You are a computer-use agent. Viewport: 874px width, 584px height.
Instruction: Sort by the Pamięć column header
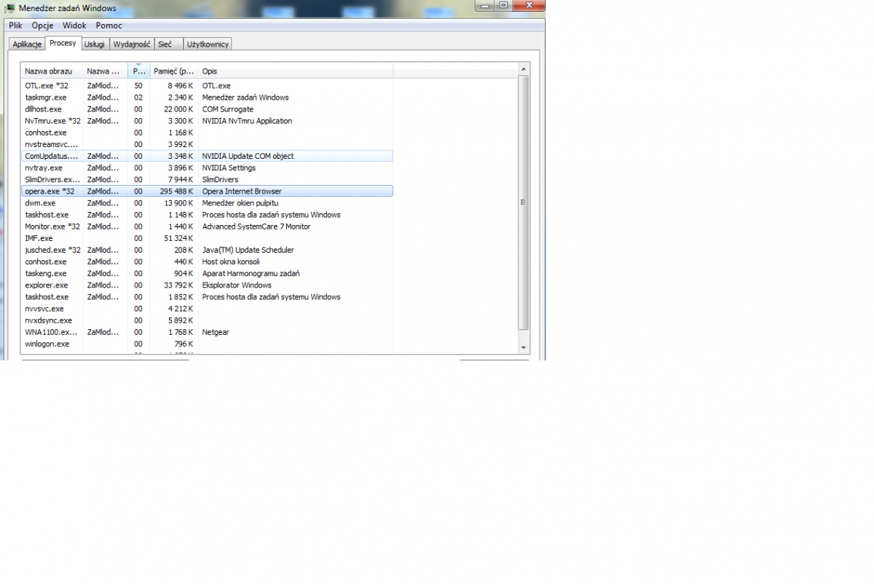tap(174, 71)
